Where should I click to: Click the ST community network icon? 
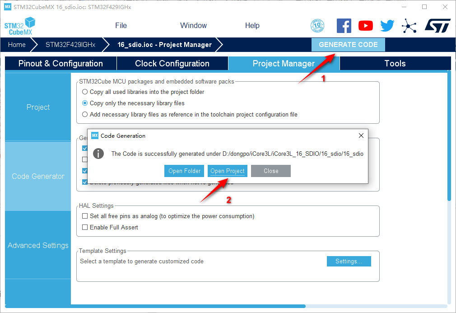tap(409, 26)
